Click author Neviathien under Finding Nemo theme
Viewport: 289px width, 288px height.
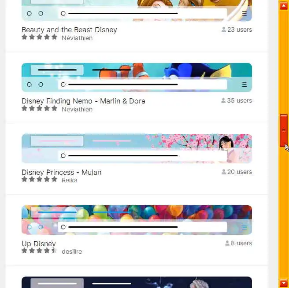pos(77,109)
